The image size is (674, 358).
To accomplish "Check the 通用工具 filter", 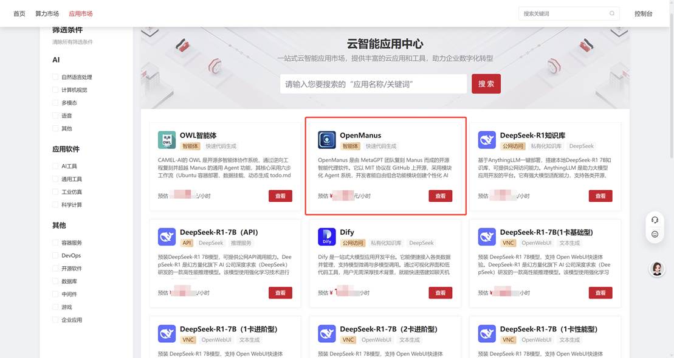I will (x=55, y=179).
